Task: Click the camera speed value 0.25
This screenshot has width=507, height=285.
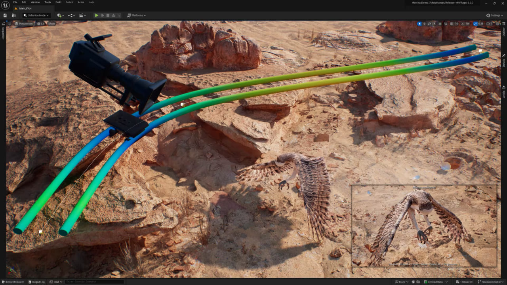Action: coord(480,24)
